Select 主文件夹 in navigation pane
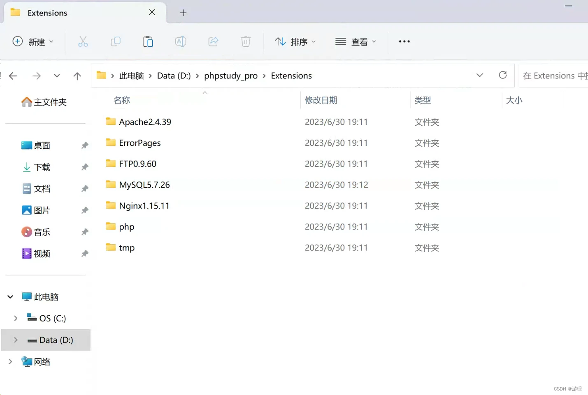 coord(44,102)
